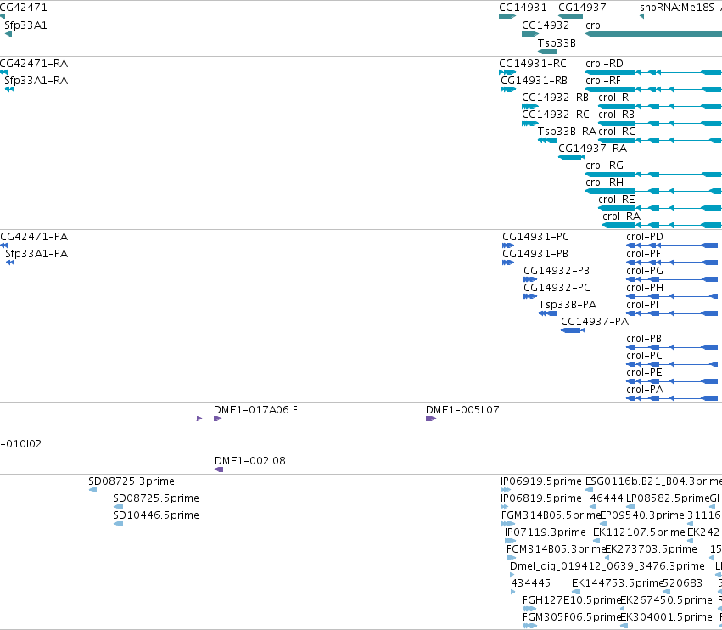Click the Sfp33A1-PA protein feature
Screen dimensions: 722x630
coord(10,262)
